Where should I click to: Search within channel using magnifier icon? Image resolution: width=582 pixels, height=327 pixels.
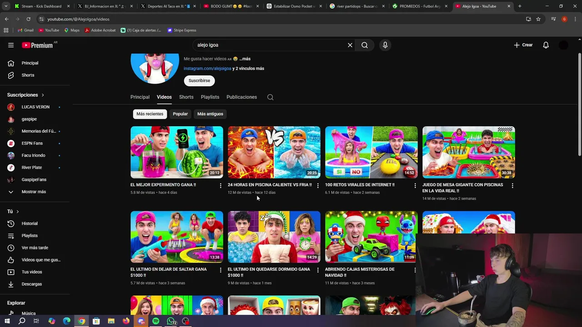270,97
